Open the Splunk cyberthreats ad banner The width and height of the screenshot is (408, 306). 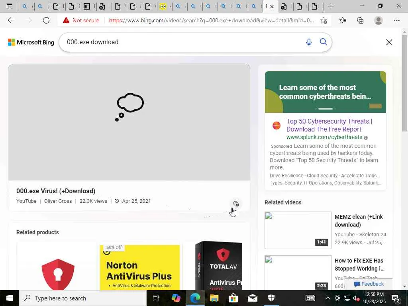pos(325,92)
